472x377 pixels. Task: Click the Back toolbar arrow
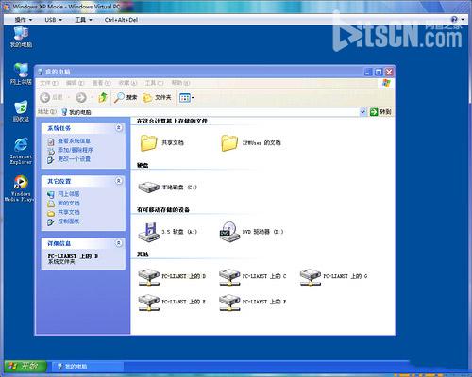(x=45, y=98)
